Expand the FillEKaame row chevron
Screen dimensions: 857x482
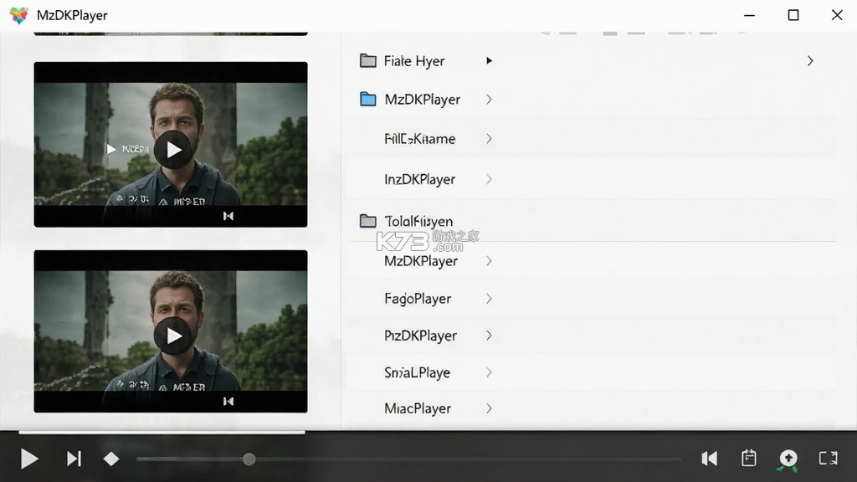point(489,139)
